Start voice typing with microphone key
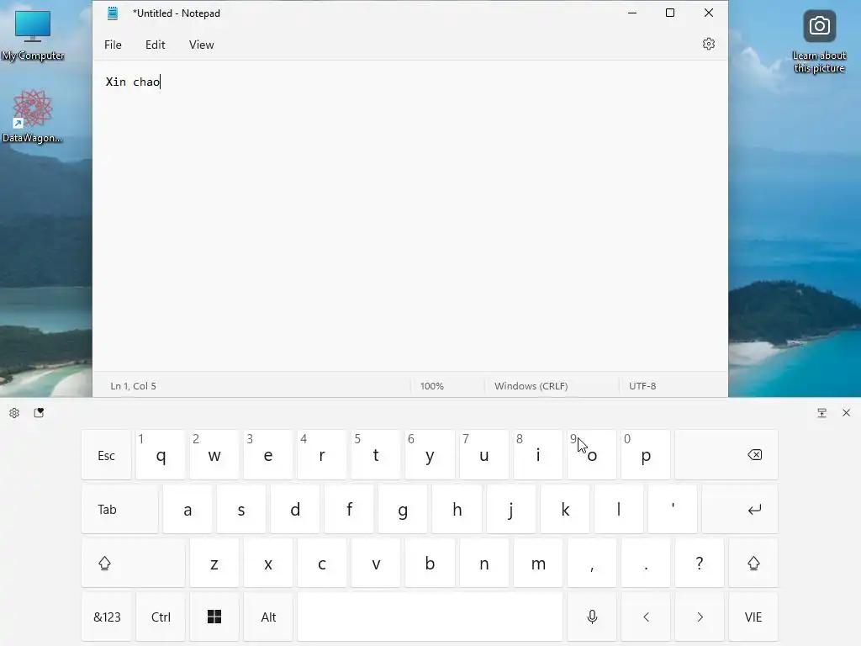Viewport: 861px width, 646px height. (x=592, y=617)
